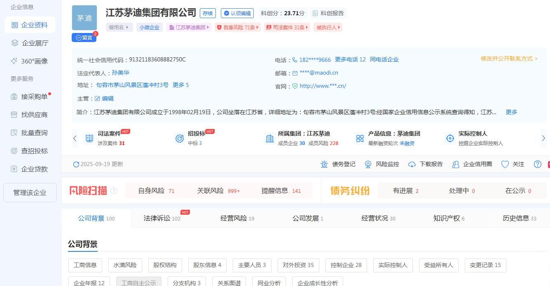The height and width of the screenshot is (286, 550).
Task: Expand 司法案件 31条 tag
Action: click(287, 27)
